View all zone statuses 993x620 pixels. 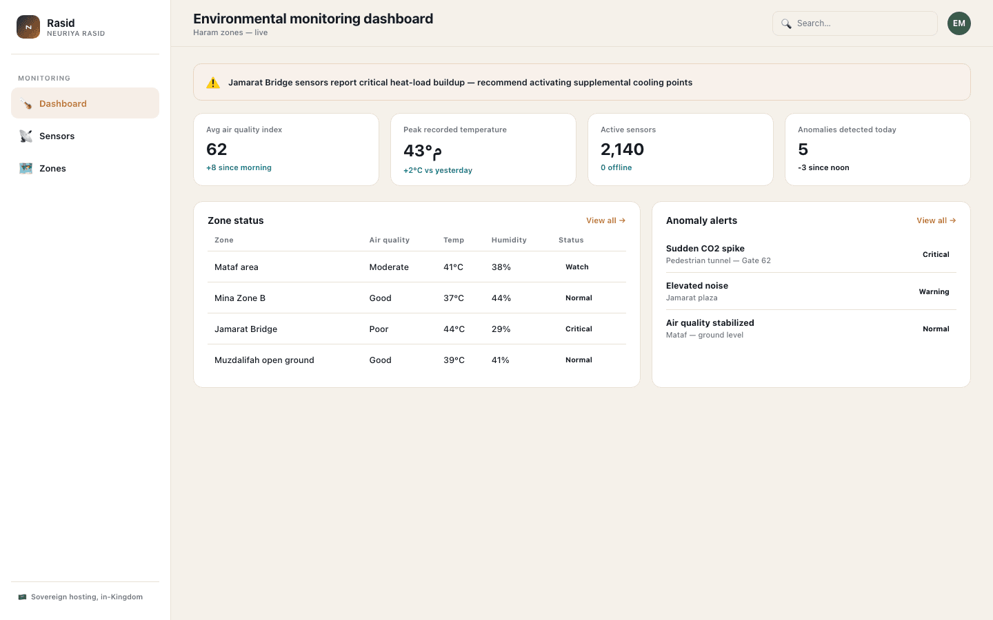tap(606, 220)
